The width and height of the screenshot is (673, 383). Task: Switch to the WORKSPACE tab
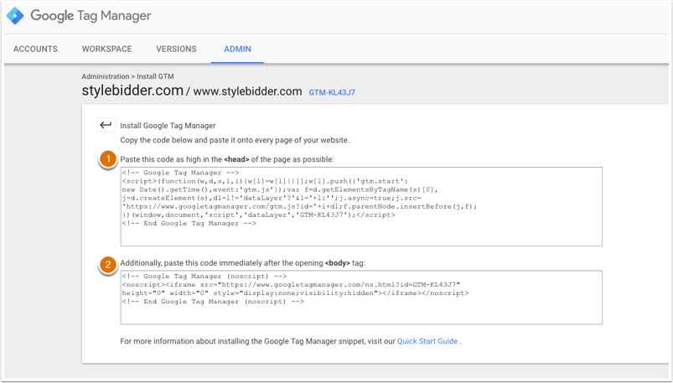[x=107, y=49]
